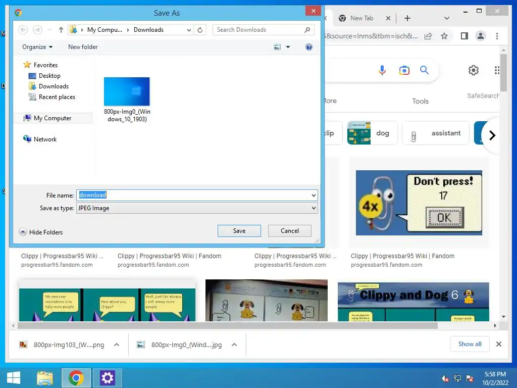Open Google search Tools
Image resolution: width=517 pixels, height=388 pixels.
420,101
